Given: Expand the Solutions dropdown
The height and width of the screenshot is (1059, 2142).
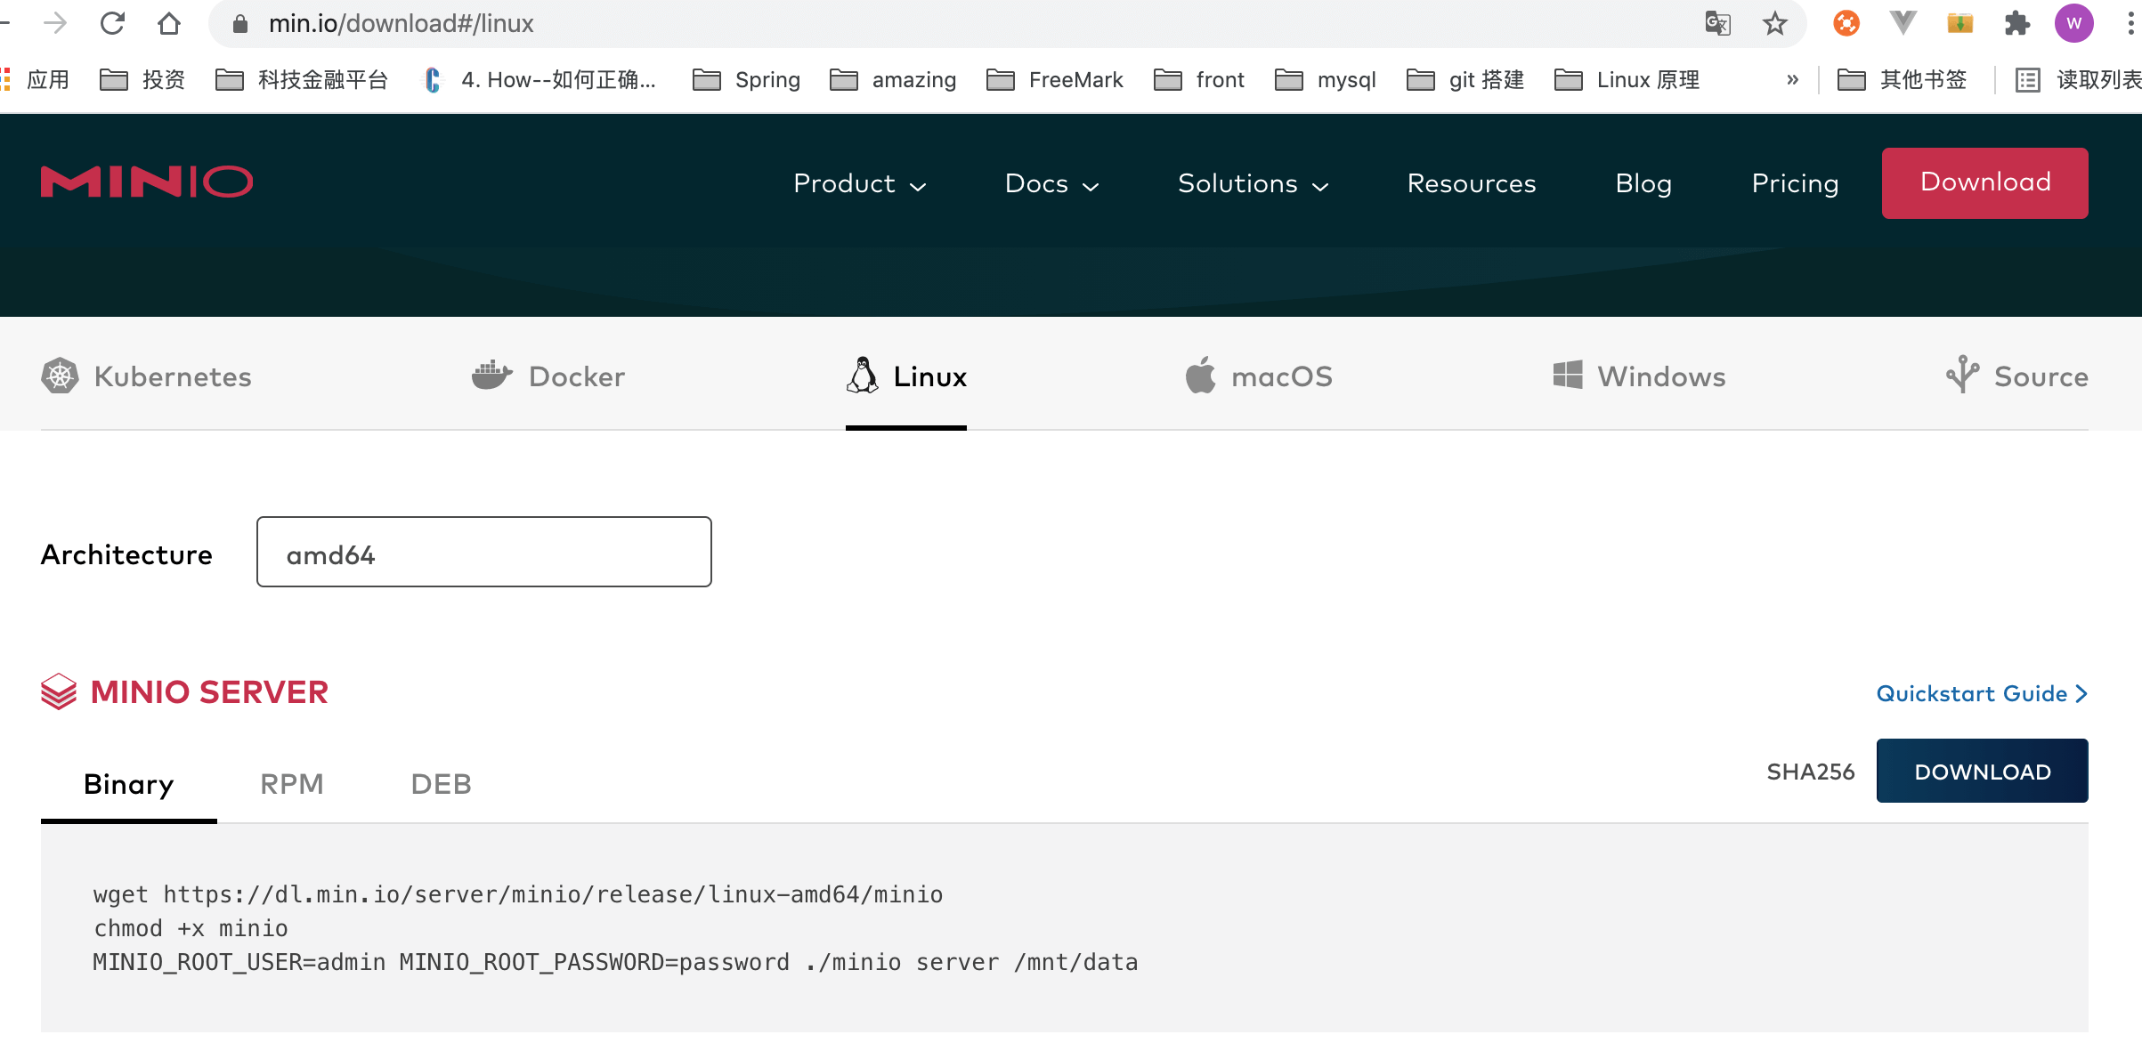Looking at the screenshot, I should [1253, 183].
